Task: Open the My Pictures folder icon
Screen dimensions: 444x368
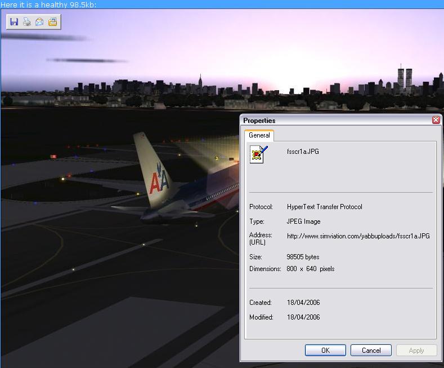Action: point(52,22)
